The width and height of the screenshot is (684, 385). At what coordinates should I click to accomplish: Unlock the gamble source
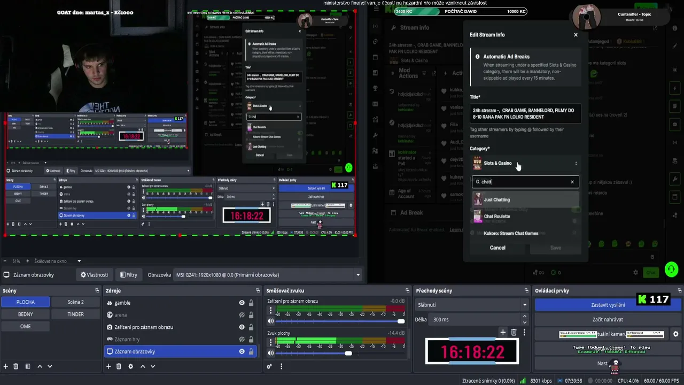pyautogui.click(x=251, y=303)
